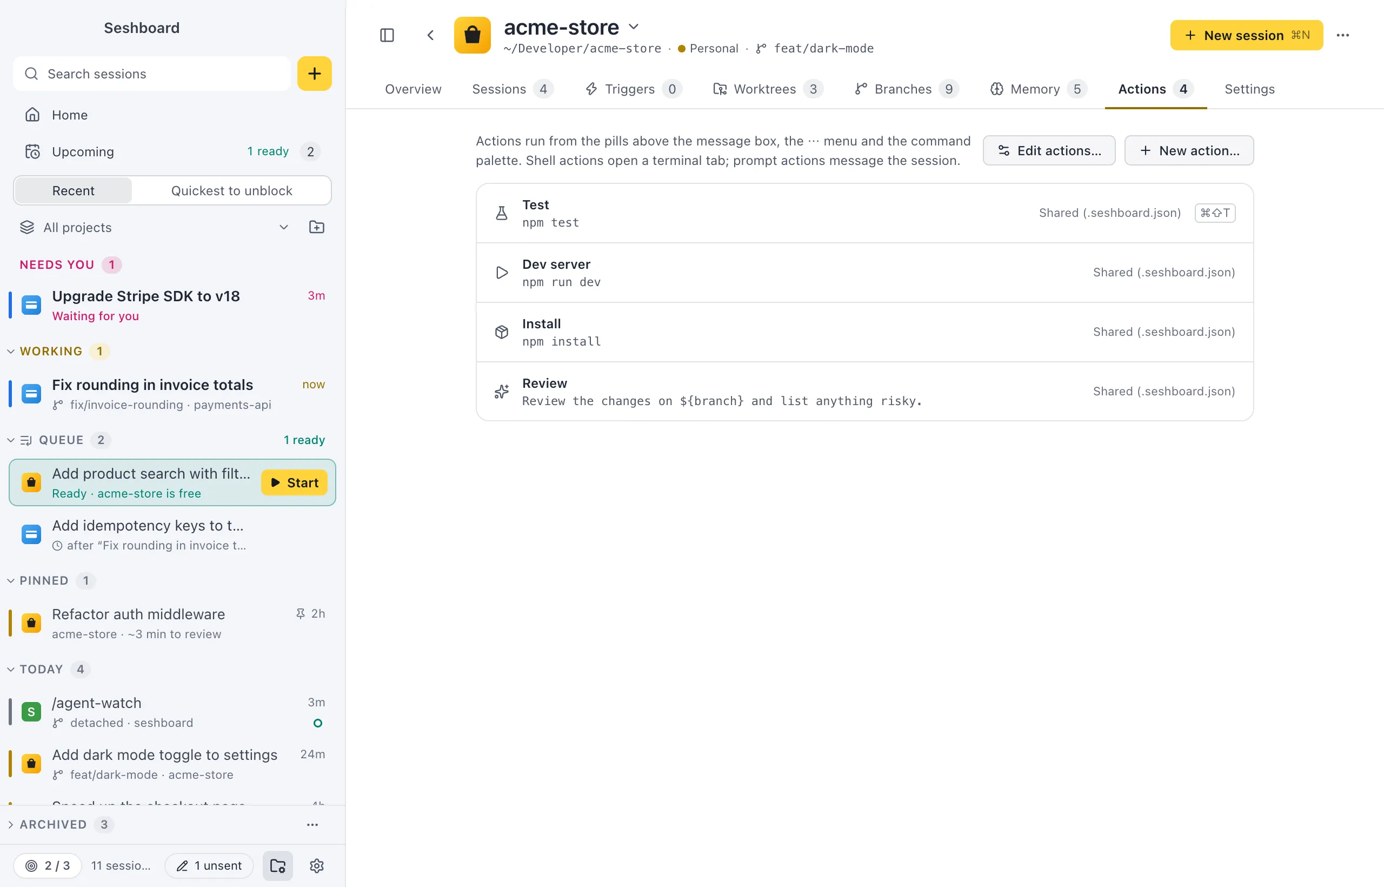
Task: Click the acme-store shopping bag project icon
Action: coord(472,35)
